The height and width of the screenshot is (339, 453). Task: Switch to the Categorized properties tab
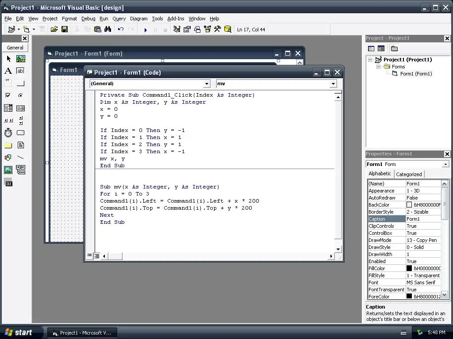click(409, 174)
